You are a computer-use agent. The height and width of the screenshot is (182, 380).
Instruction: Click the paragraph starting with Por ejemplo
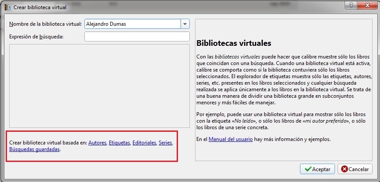283,120
